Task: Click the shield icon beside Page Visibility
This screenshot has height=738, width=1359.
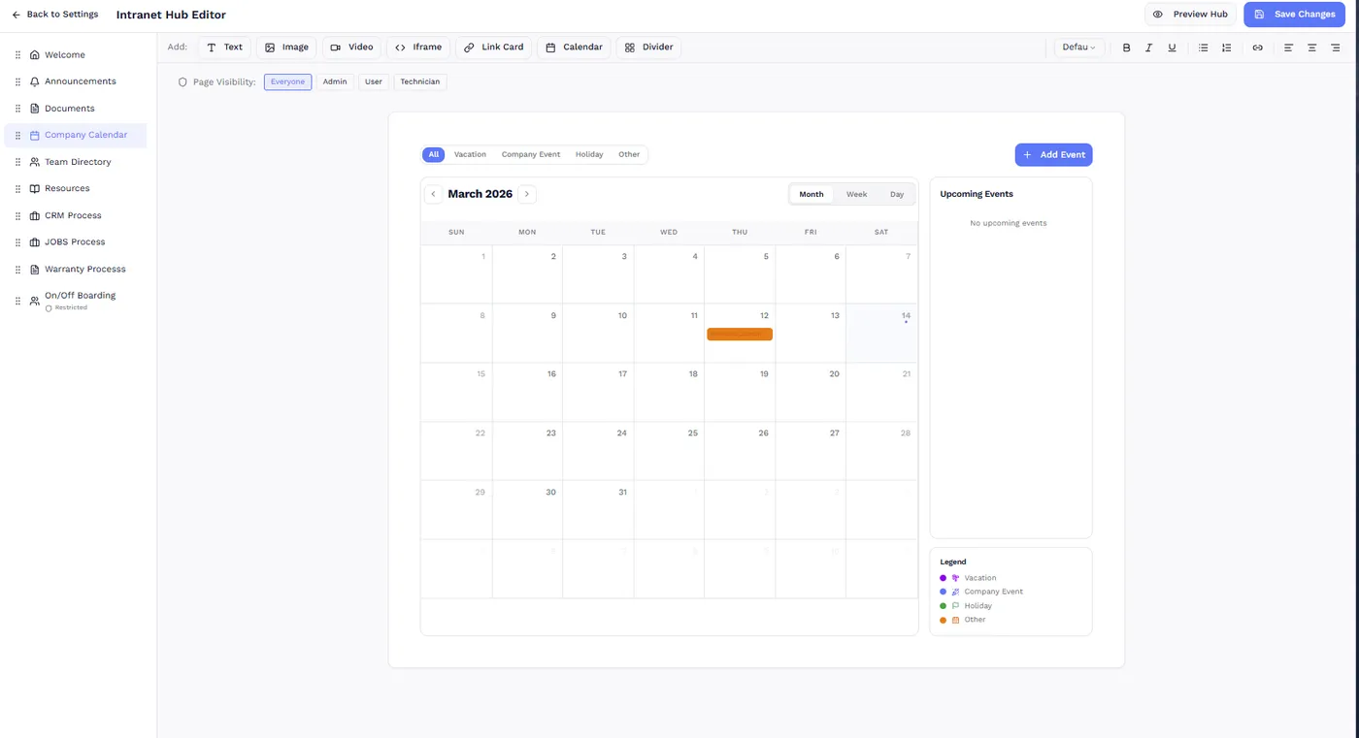Action: [182, 82]
